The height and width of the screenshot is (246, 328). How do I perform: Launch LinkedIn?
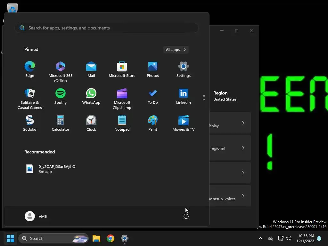click(x=184, y=96)
